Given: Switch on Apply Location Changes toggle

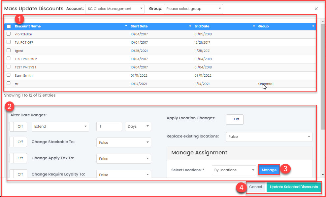Looking at the screenshot, I should (x=235, y=119).
